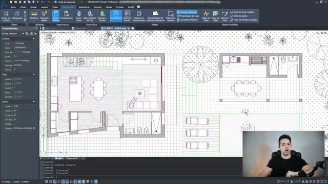Screen dimensions: 328x184
Task: Switch to the Insertar ribbon tab
Action: pyautogui.click(x=45, y=7)
